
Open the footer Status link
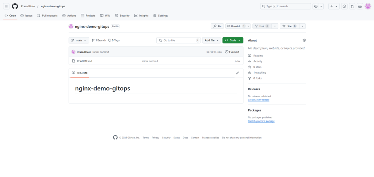(x=176, y=138)
